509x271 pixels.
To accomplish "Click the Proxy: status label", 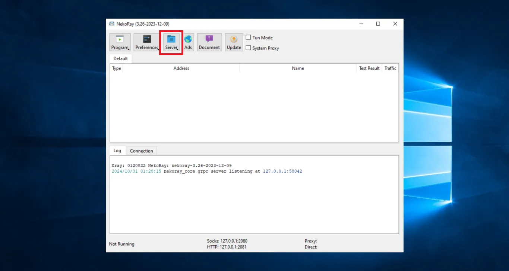I will click(311, 241).
